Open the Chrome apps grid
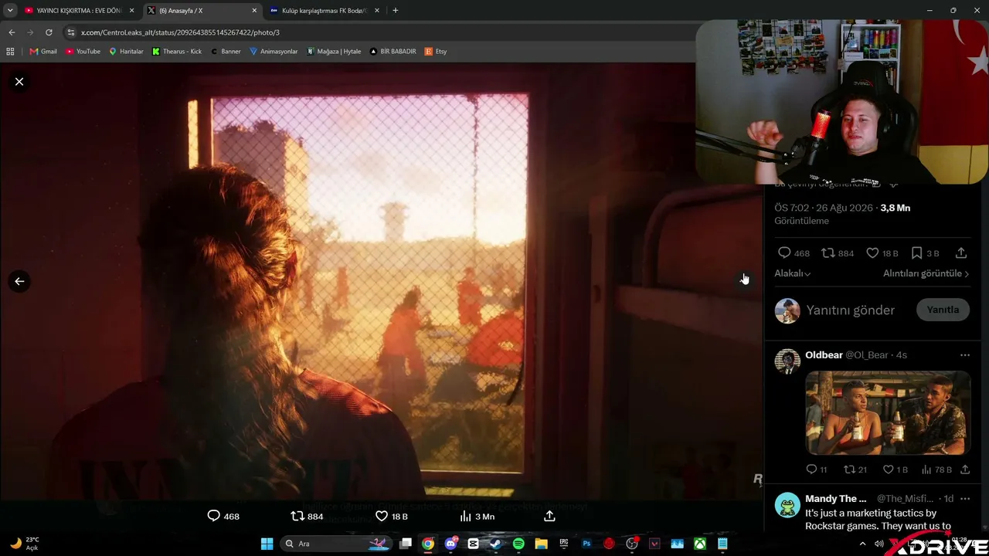The width and height of the screenshot is (989, 556). 10,52
